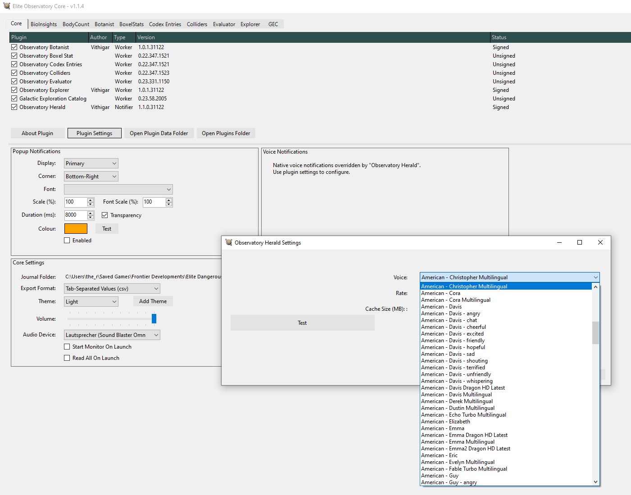Disable the Transparency checkbox

pos(105,215)
